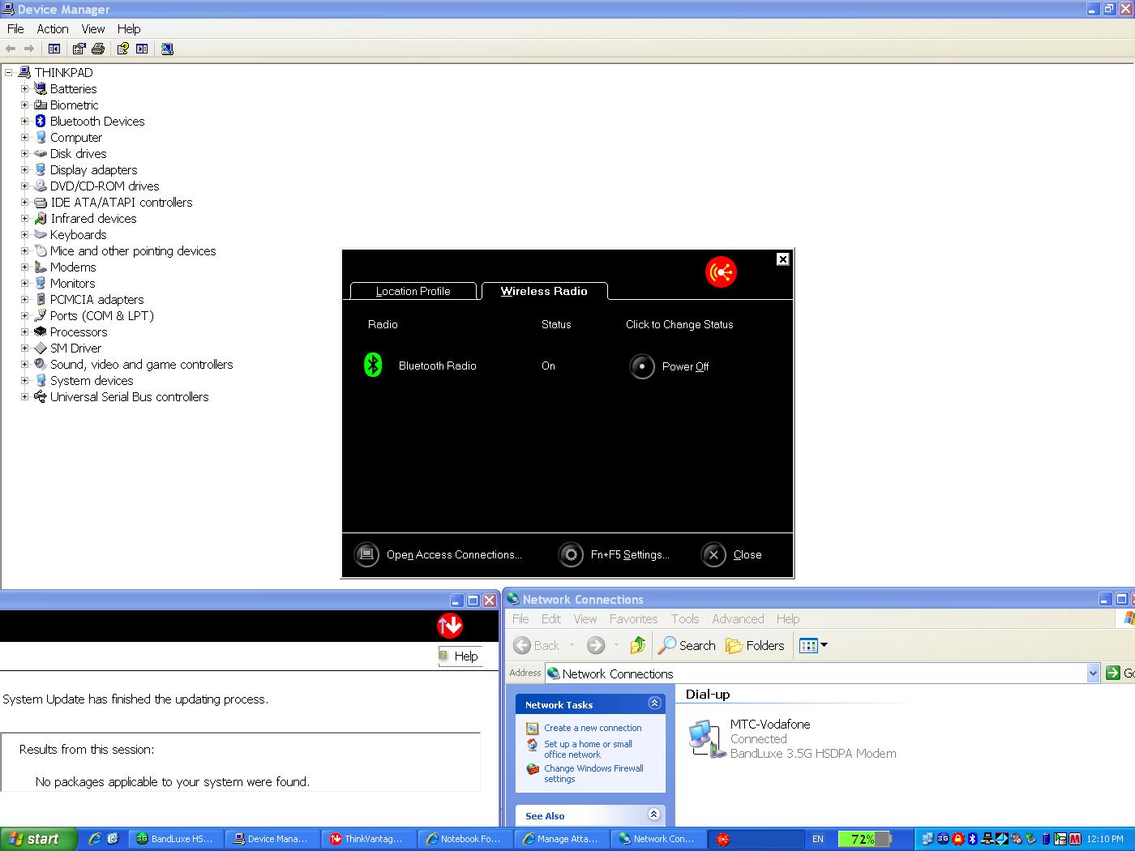This screenshot has height=851, width=1135.
Task: Open the Advanced menu in Network Connections
Action: click(x=738, y=618)
